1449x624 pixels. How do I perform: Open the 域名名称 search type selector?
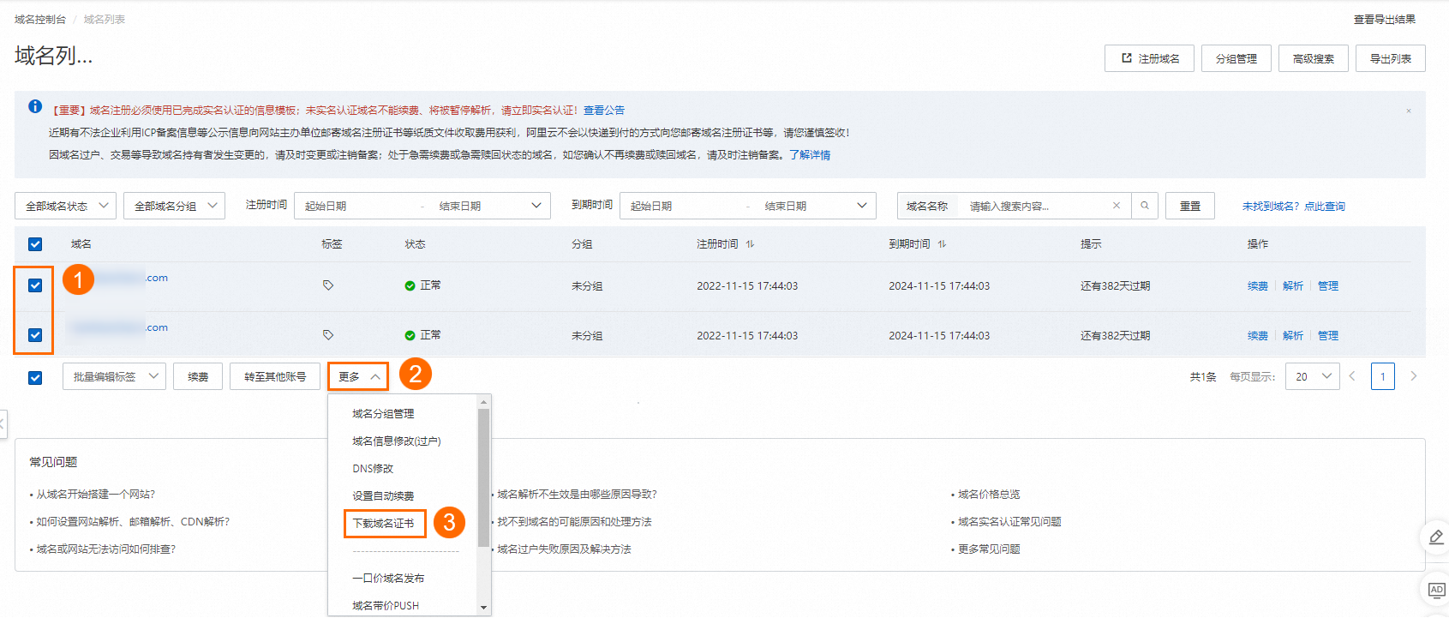tap(927, 206)
